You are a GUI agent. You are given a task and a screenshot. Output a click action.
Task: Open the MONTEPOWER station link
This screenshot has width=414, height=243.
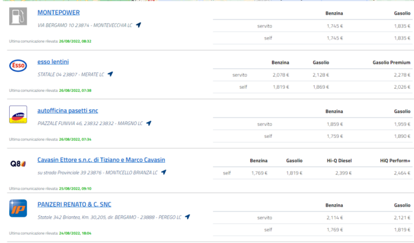58,12
